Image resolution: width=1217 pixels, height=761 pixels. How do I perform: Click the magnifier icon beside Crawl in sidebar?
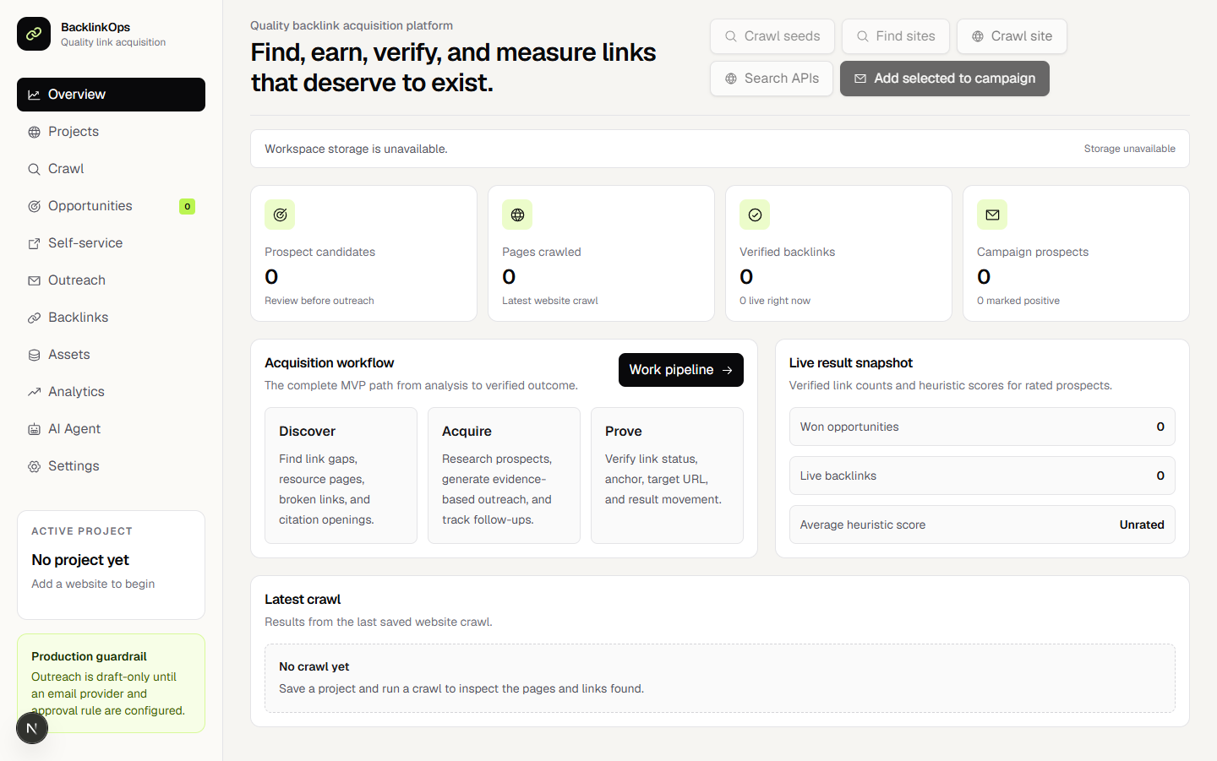click(34, 169)
